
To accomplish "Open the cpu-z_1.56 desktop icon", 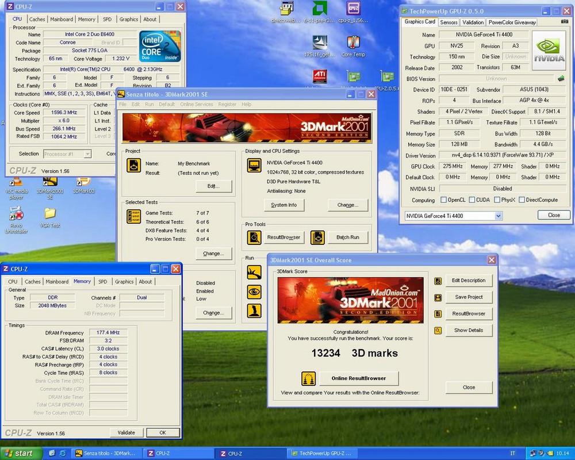I will 353,13.
